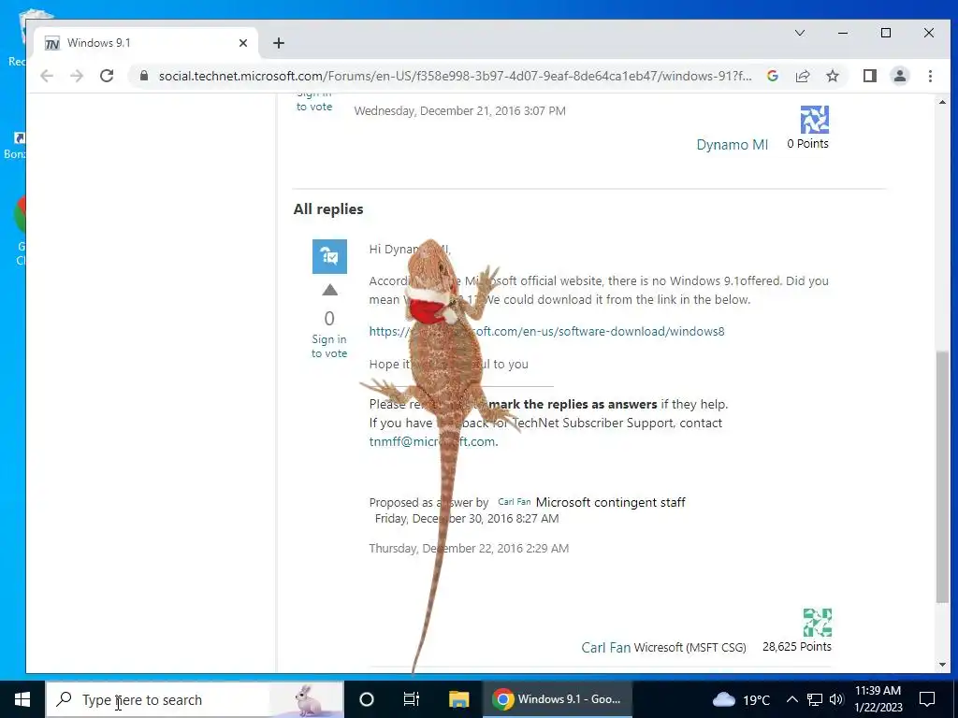Click the address bar URL field
Screen dimensions: 958x718
pos(455,76)
